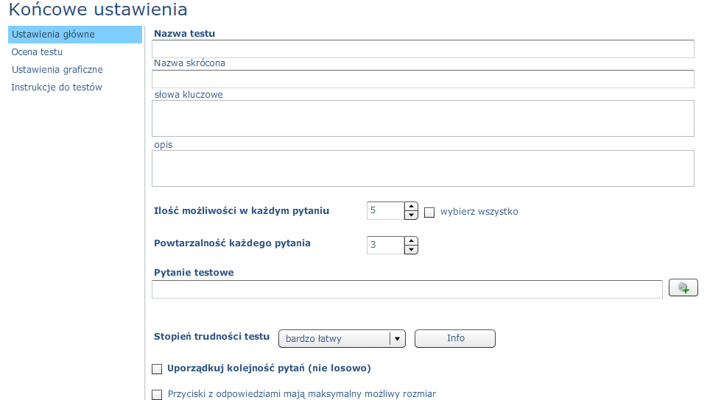Increase the Ilość możliwości spinner value
Screen dimensions: 721x400
tap(411, 206)
